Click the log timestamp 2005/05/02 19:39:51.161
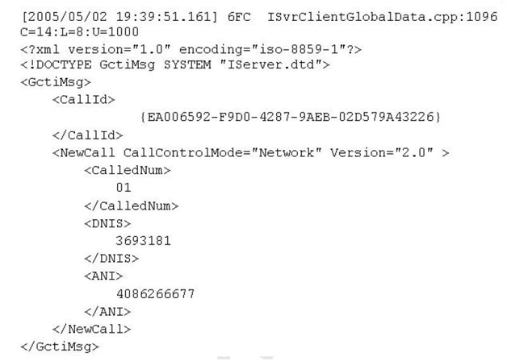Screen dimensions: 507x361 point(119,17)
